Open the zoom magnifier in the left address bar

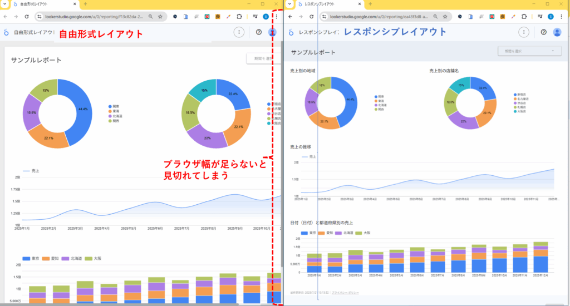[150, 17]
